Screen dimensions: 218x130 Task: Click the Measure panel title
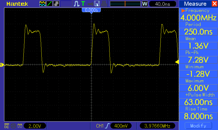click(x=195, y=4)
